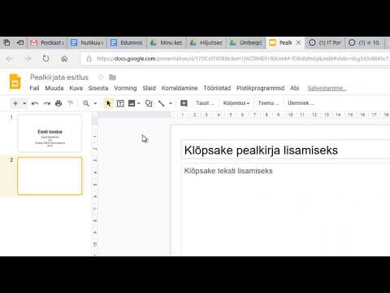Add a comment using the toolbar icon
The width and height of the screenshot is (390, 293).
click(x=184, y=103)
